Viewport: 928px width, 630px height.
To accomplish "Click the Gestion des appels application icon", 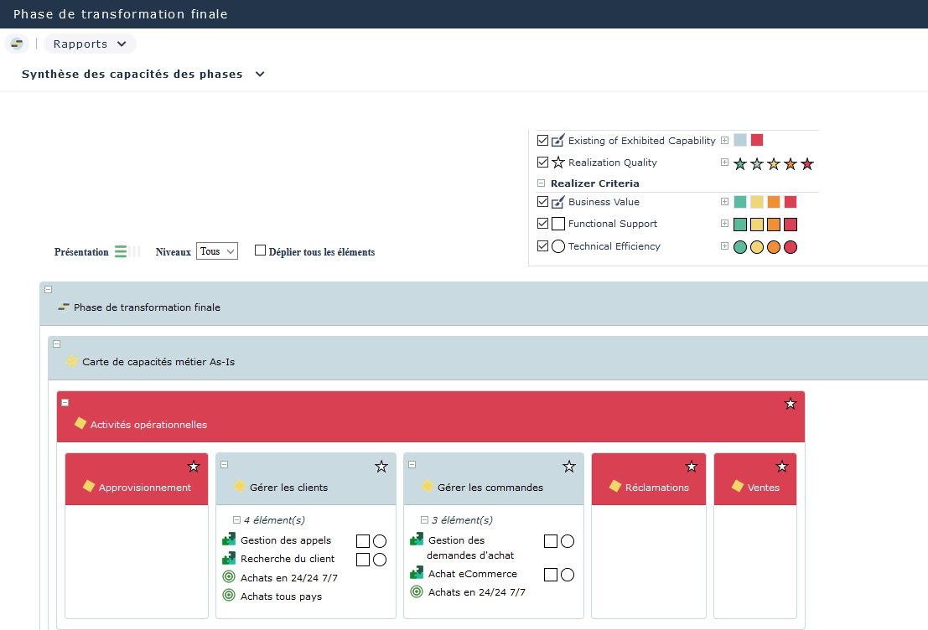I will [229, 540].
